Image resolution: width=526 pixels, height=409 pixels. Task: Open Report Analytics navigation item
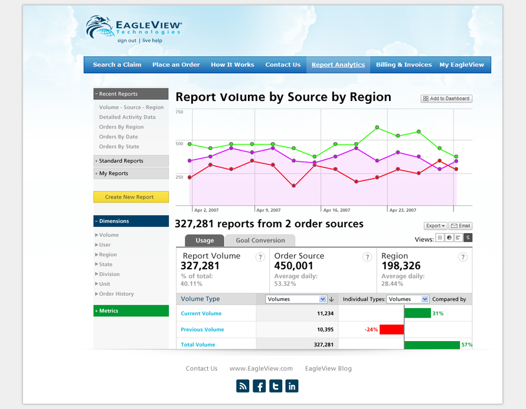(x=338, y=65)
